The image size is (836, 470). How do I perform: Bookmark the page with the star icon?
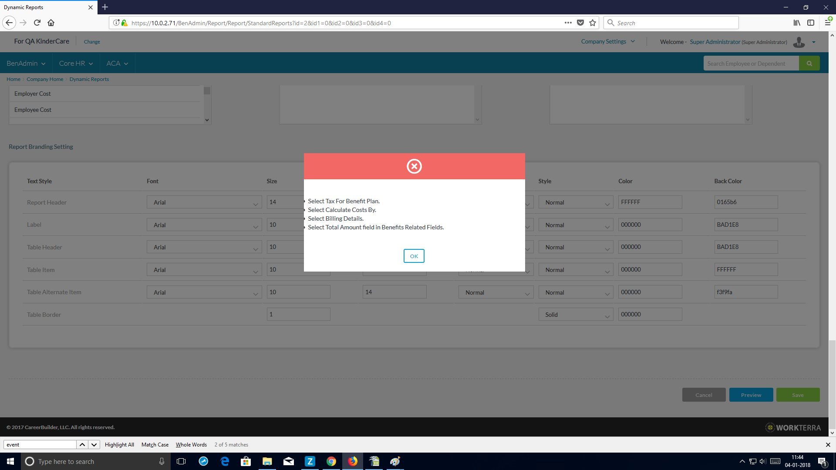tap(593, 23)
